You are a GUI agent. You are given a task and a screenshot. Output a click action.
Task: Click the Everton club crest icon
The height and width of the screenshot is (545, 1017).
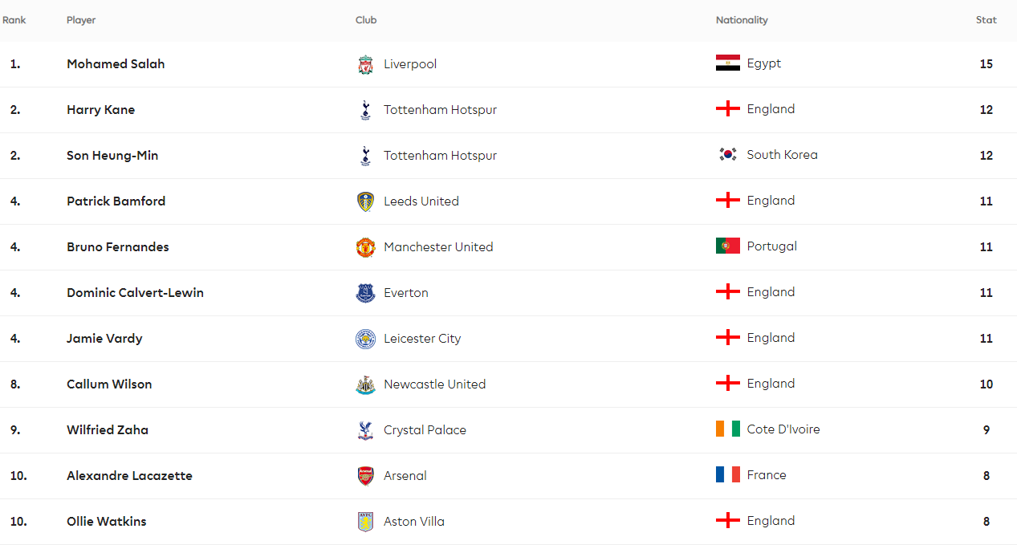[365, 293]
